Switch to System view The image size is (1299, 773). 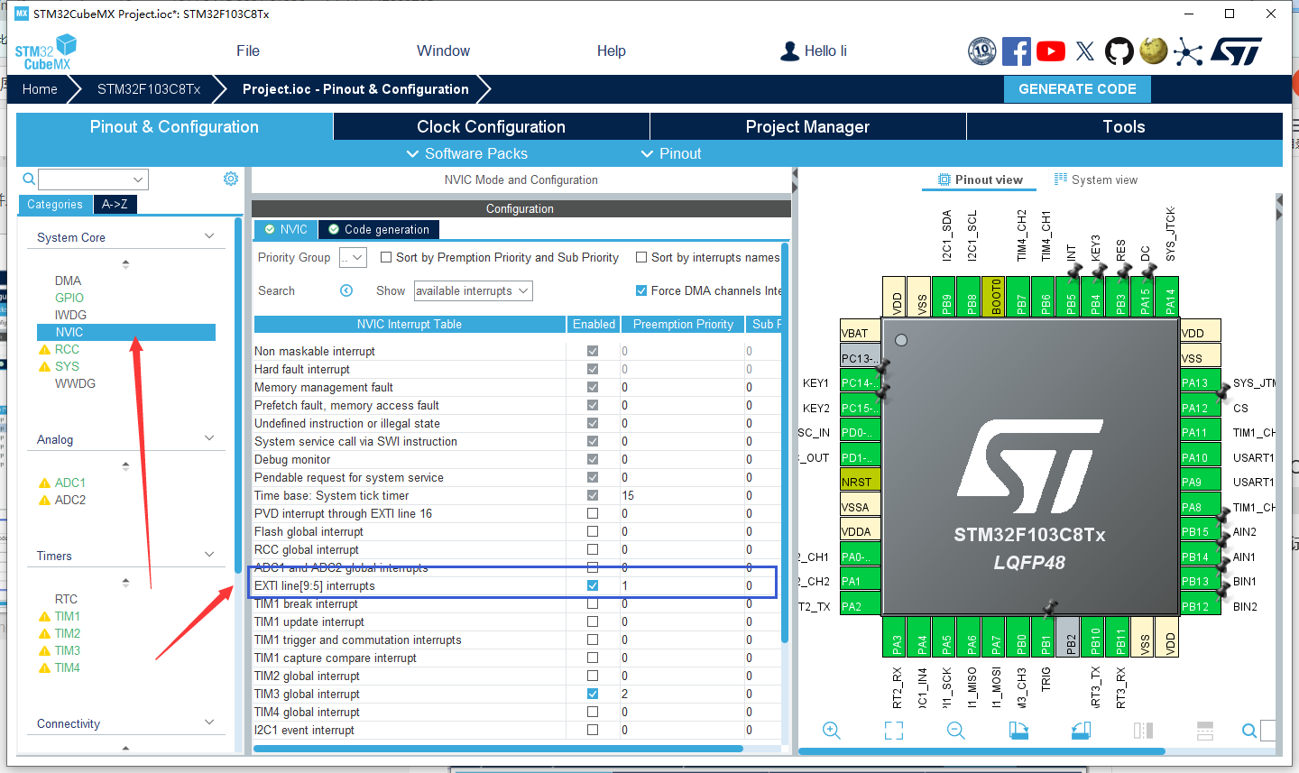coord(1096,179)
